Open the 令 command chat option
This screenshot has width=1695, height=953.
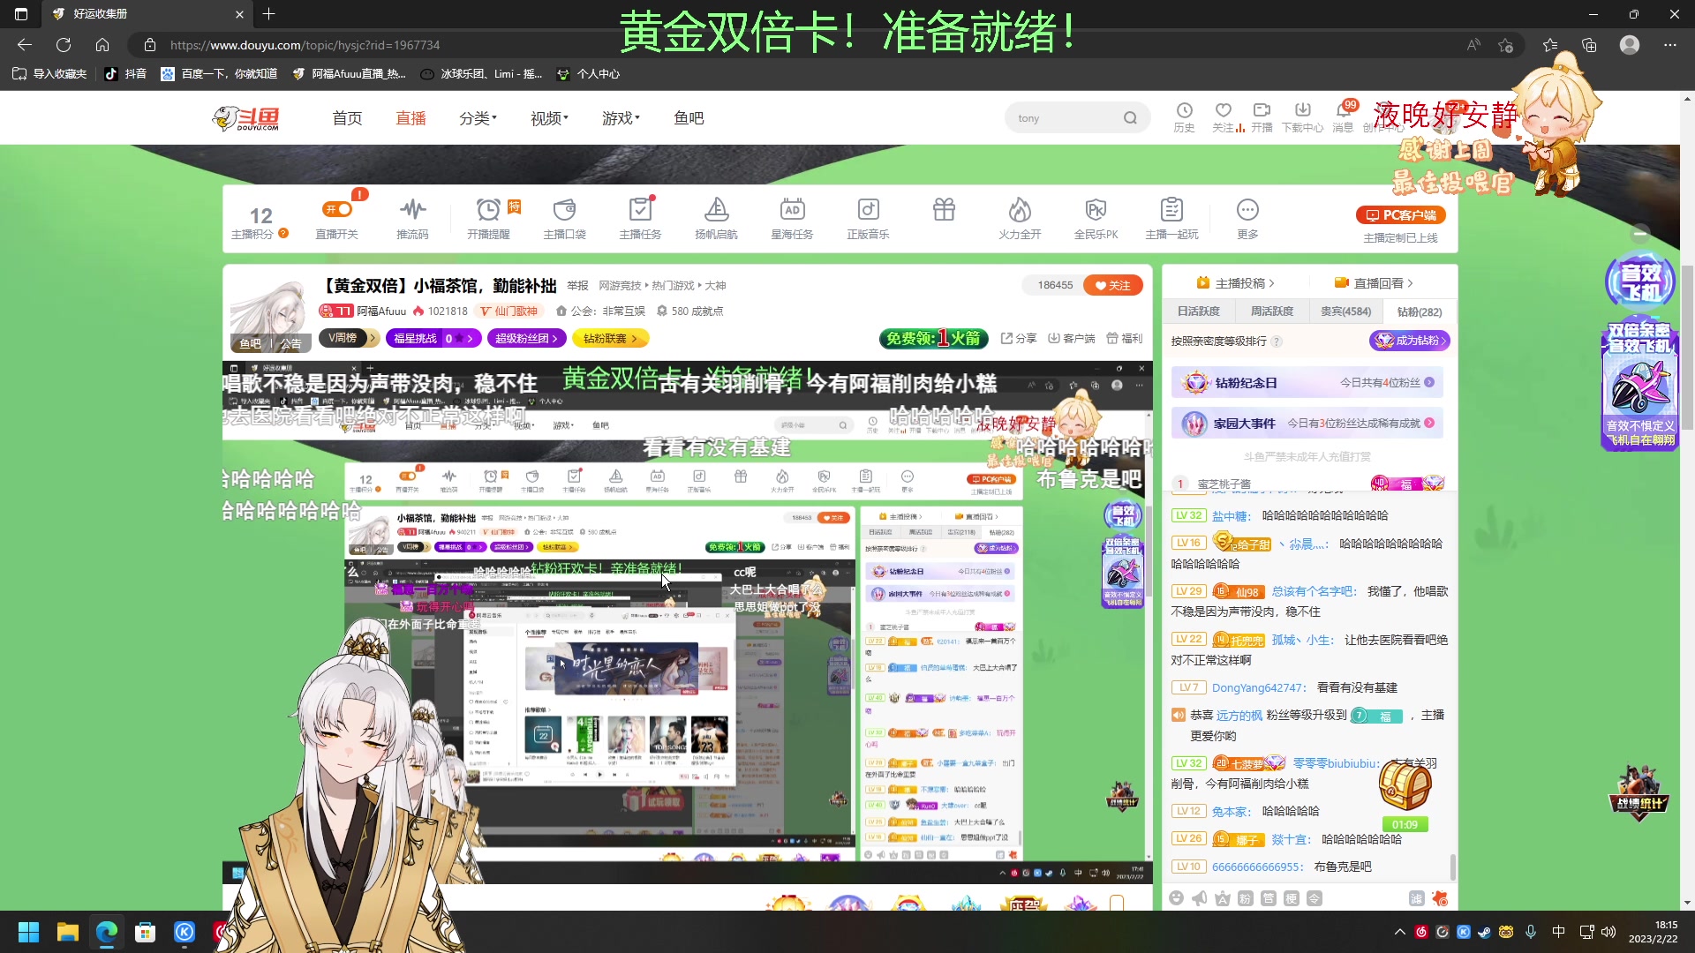pos(1314,898)
